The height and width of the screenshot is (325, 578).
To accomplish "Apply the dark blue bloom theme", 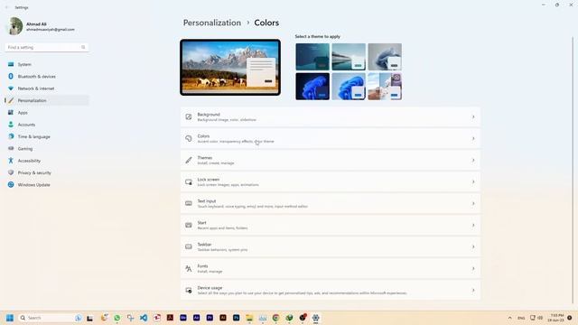I will tap(312, 87).
